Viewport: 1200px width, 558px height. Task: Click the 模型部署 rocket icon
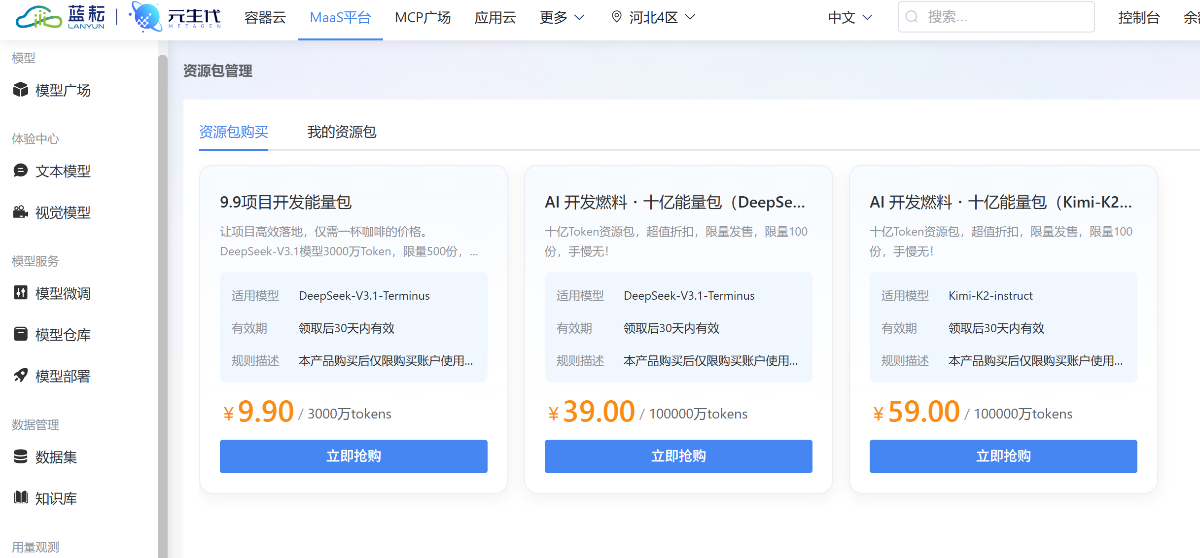click(x=21, y=376)
